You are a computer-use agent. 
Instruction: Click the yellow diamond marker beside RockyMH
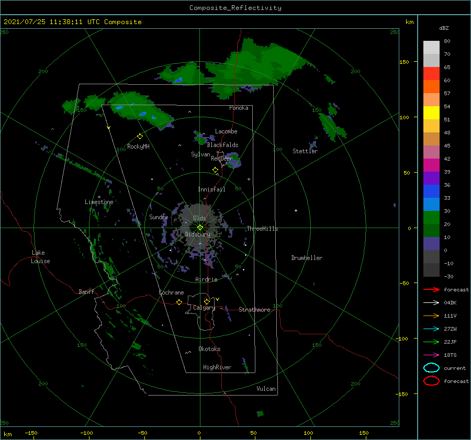(140, 137)
